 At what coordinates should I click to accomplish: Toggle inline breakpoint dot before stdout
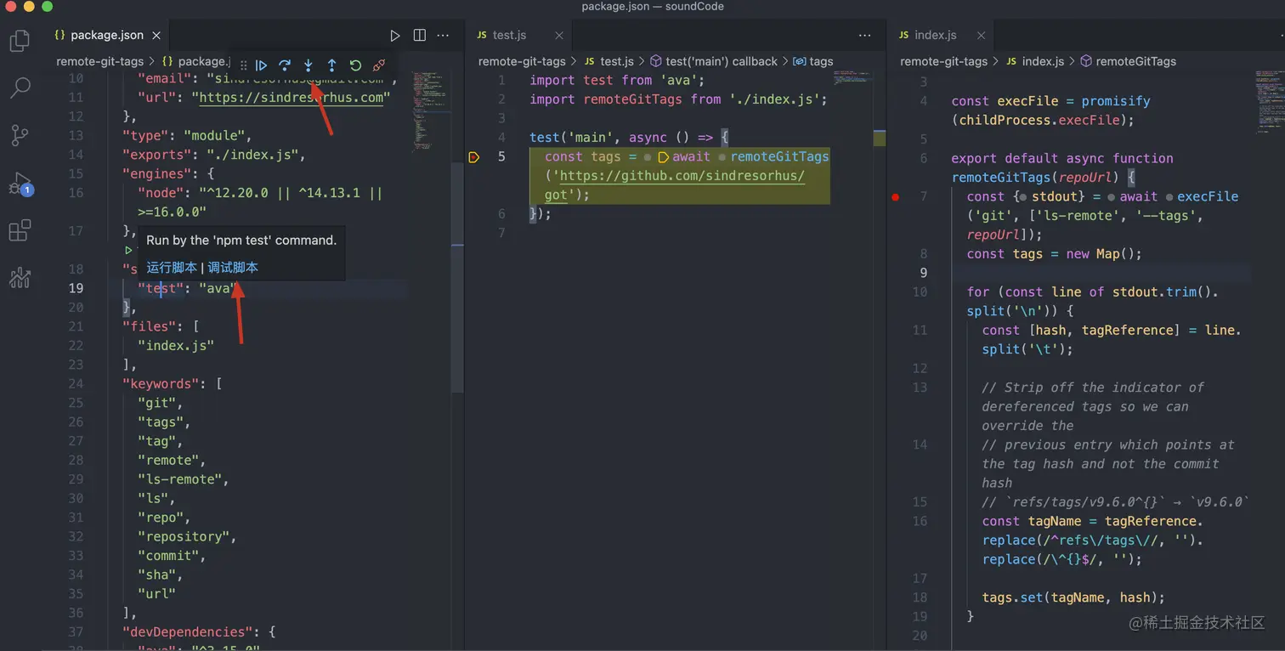[1024, 197]
